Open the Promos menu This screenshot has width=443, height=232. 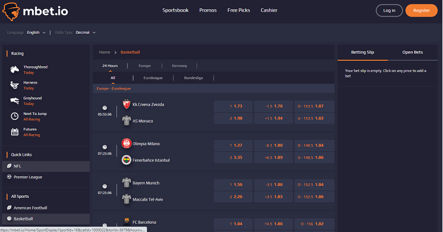pyautogui.click(x=208, y=10)
